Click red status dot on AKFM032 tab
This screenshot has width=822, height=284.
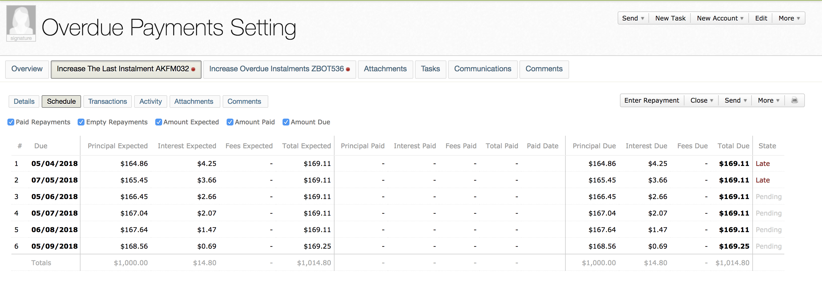tap(194, 69)
